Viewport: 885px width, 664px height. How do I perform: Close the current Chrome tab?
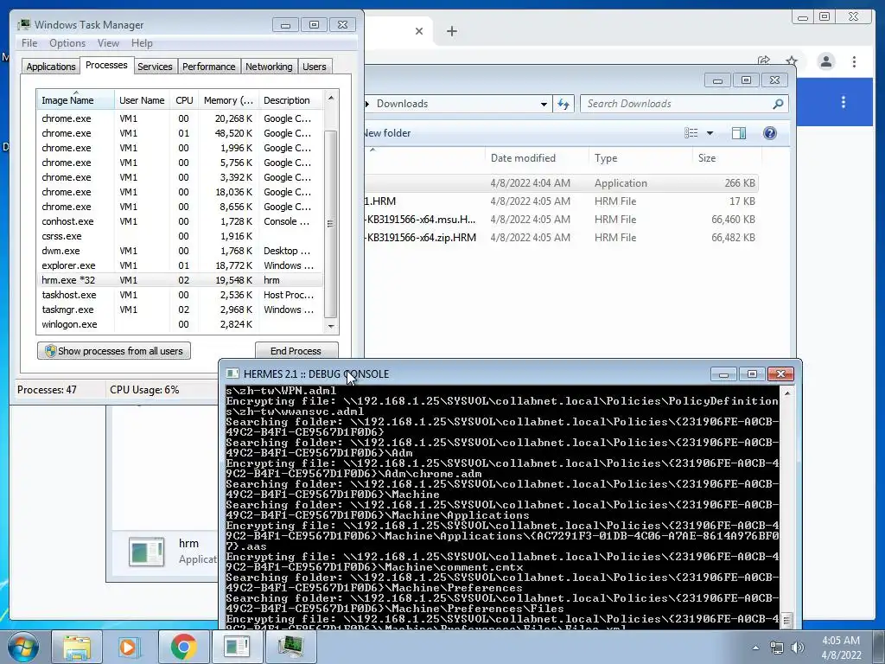419,31
